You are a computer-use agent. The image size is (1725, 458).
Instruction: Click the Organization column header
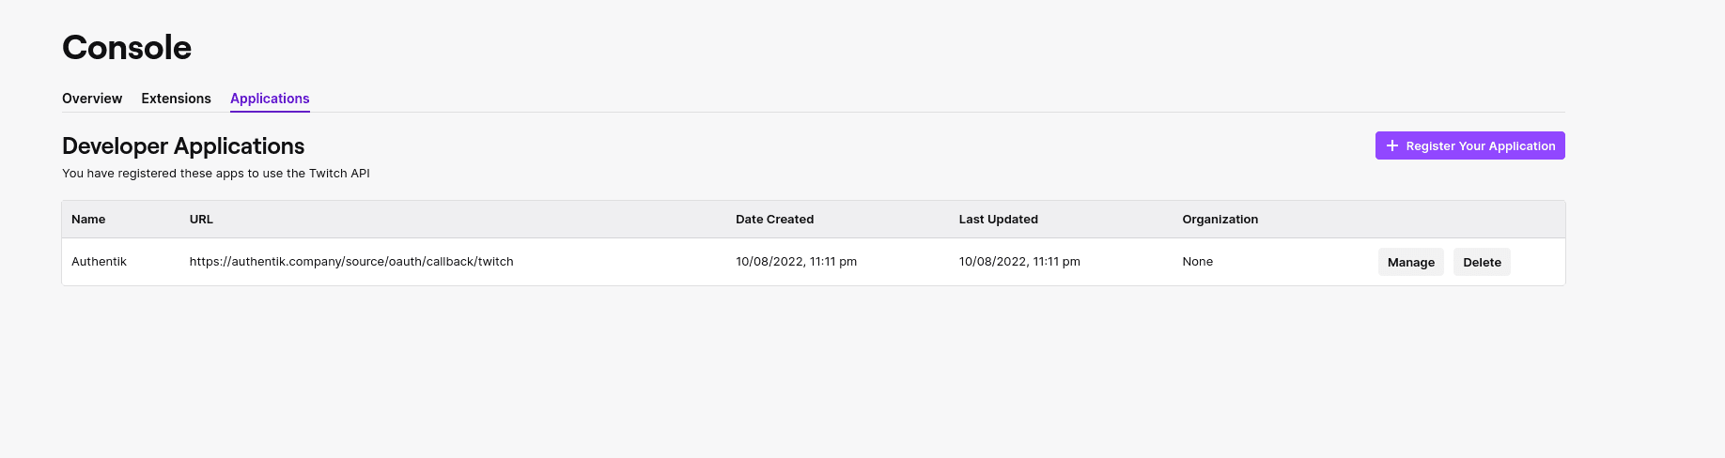pyautogui.click(x=1220, y=220)
